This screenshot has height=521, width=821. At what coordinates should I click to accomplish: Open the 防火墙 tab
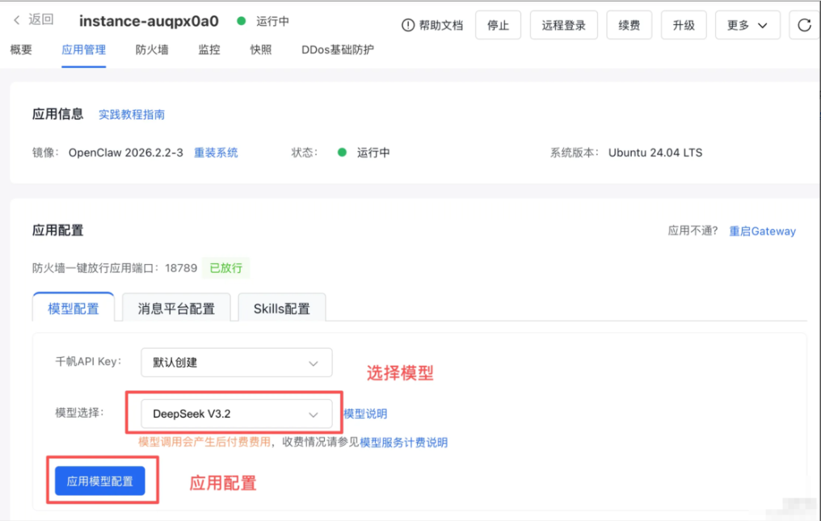(152, 50)
